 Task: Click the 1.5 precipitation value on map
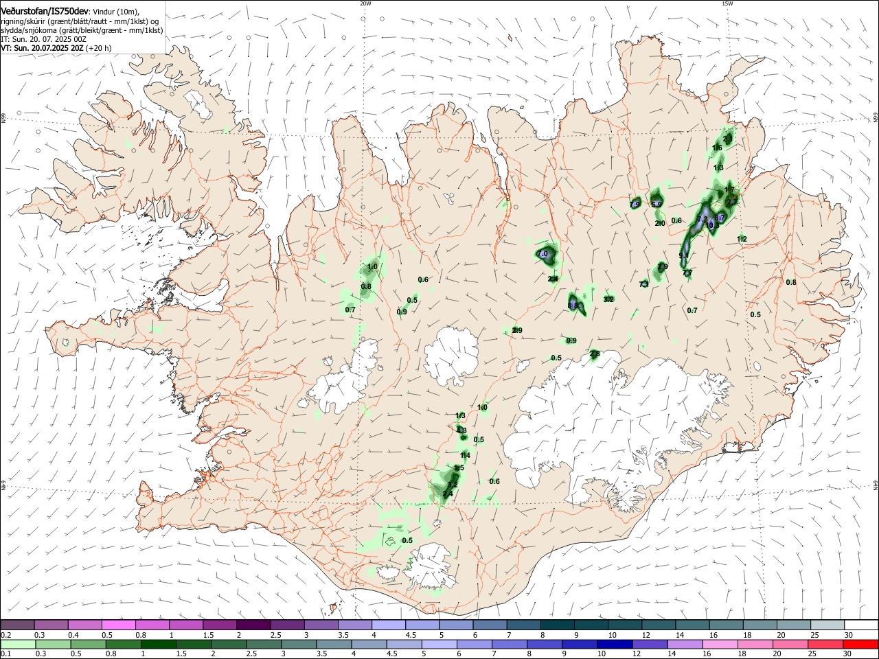(459, 468)
